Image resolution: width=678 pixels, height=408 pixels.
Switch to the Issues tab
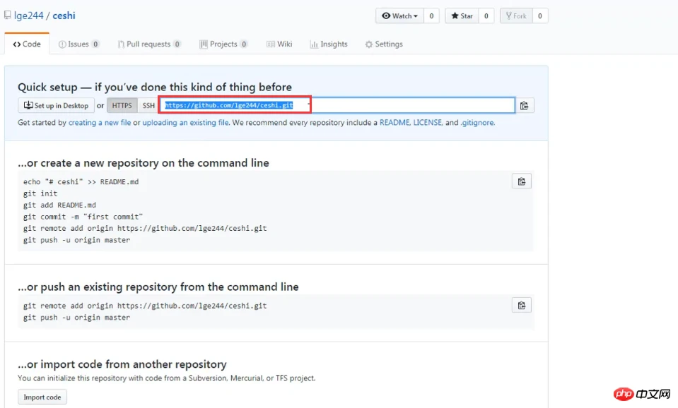(78, 44)
